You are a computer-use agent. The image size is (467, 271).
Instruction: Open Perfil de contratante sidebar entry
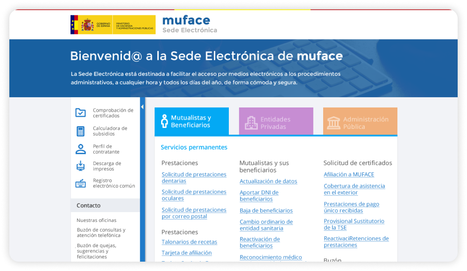tap(98, 149)
